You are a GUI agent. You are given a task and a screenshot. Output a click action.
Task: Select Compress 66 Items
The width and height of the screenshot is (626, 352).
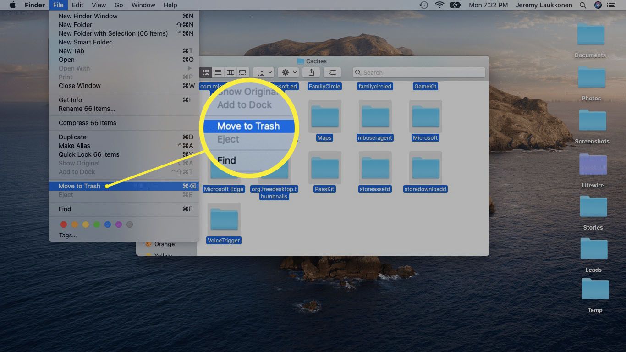[88, 123]
